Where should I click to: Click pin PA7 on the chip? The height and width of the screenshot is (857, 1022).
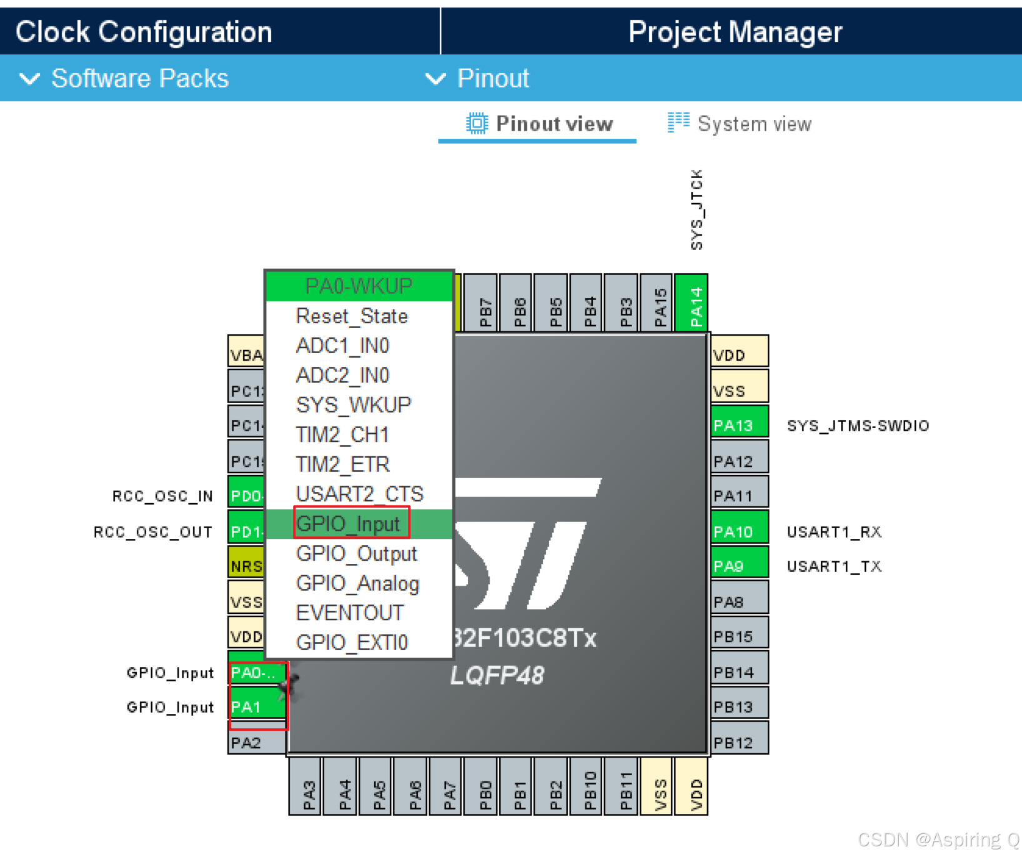445,786
